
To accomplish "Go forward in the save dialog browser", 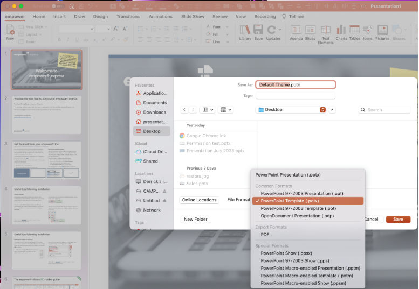I will [193, 110].
